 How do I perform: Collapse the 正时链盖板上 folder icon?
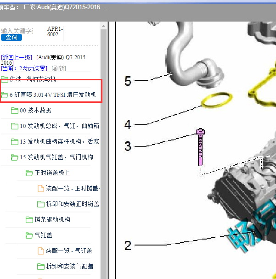point(29,173)
